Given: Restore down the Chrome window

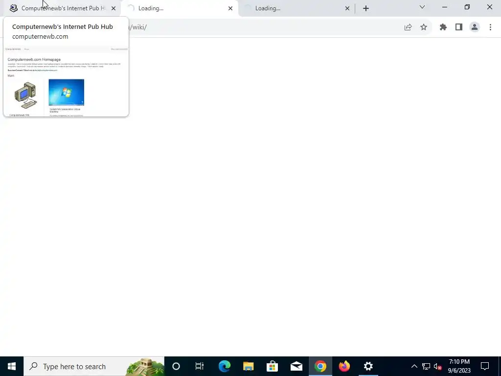Looking at the screenshot, I should pos(467,7).
